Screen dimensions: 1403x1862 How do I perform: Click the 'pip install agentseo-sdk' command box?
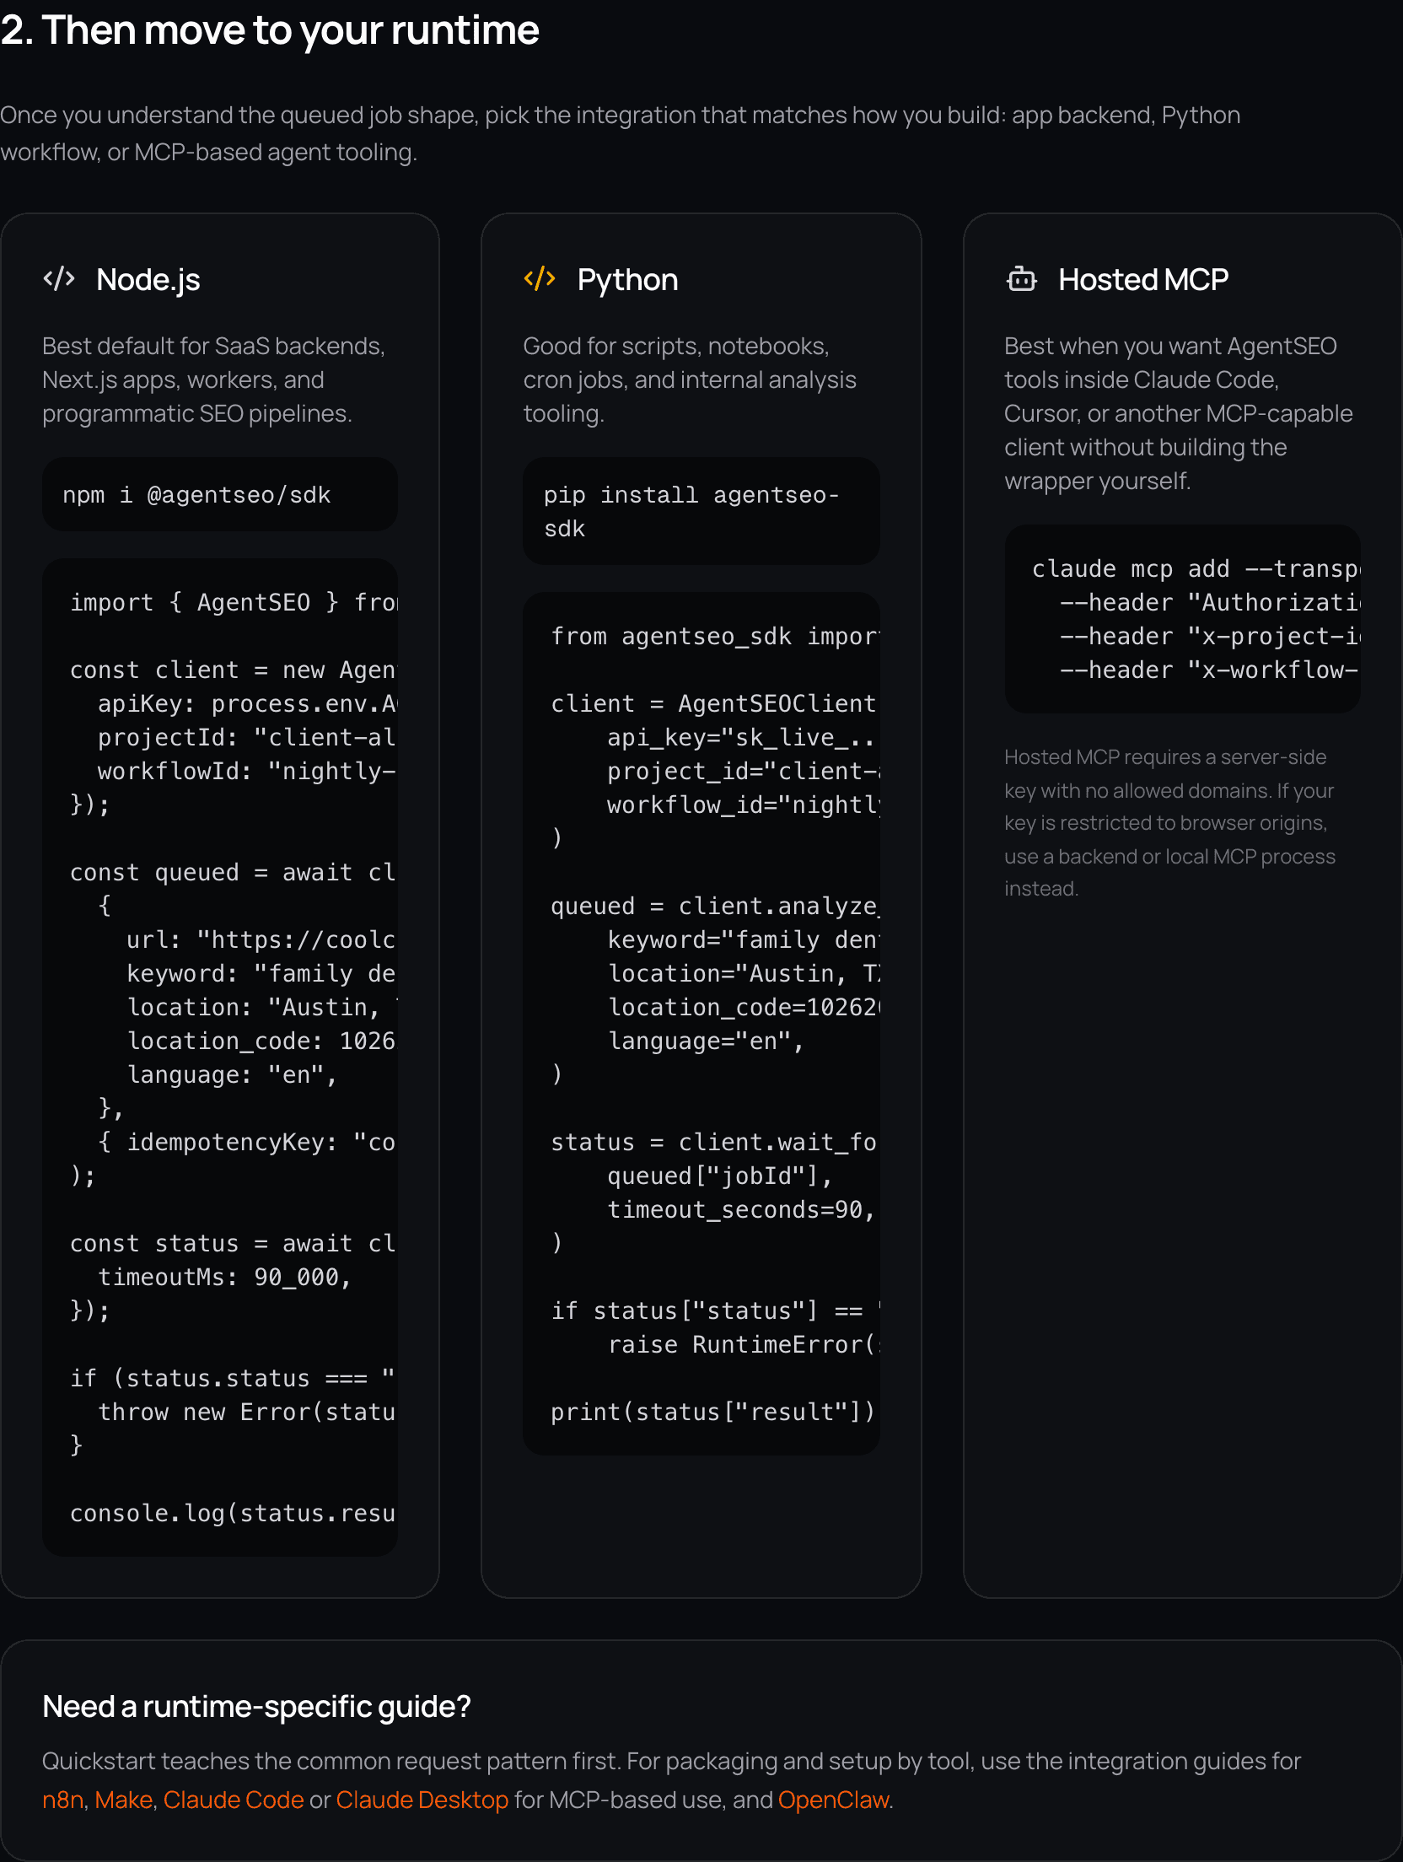pos(701,512)
